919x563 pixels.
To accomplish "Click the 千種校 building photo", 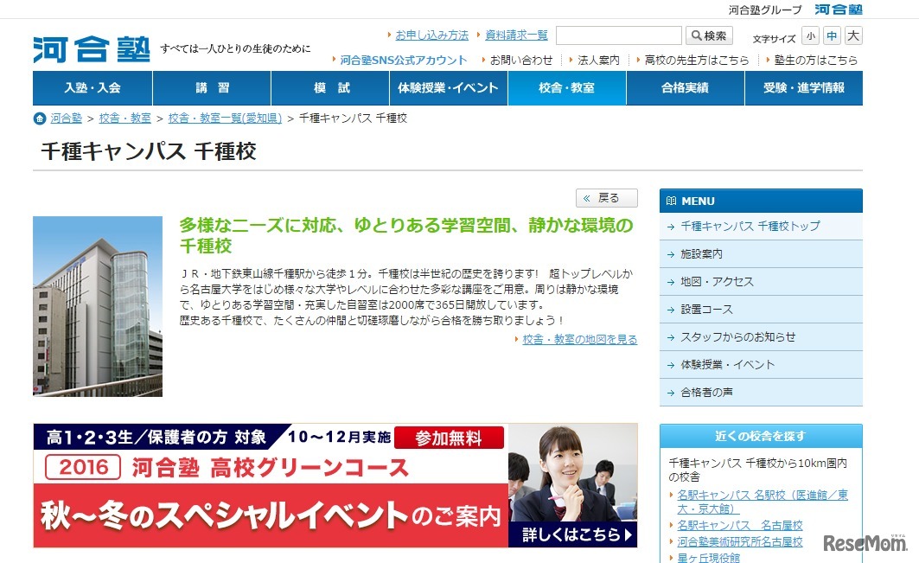I will [98, 307].
